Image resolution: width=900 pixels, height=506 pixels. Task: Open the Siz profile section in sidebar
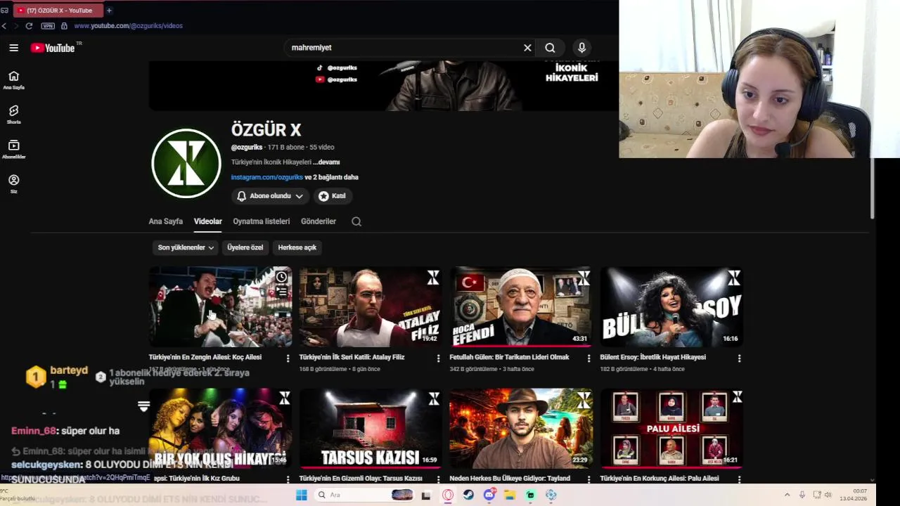(13, 183)
